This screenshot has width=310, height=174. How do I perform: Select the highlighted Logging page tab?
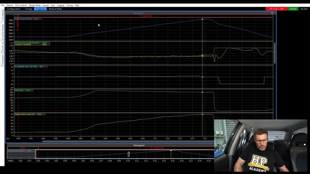tap(40, 9)
